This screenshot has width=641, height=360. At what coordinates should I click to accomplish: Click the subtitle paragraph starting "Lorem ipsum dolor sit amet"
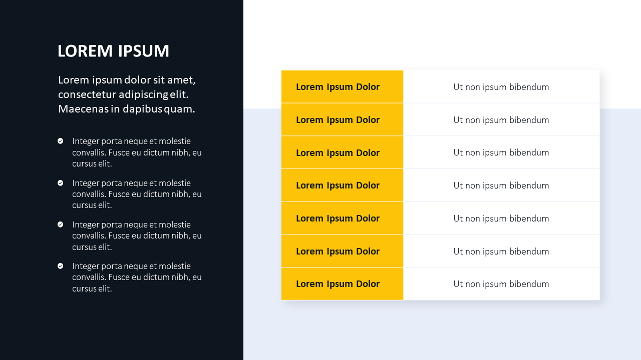[x=127, y=94]
